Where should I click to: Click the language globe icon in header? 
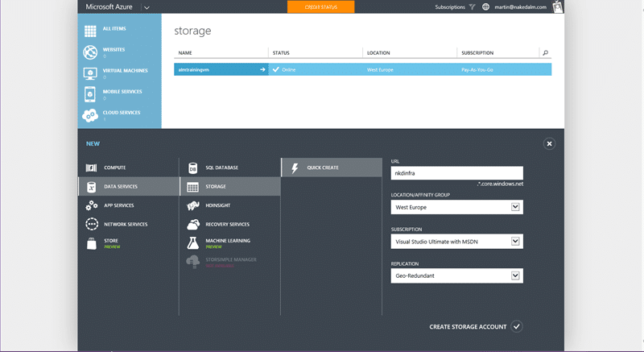pyautogui.click(x=485, y=7)
